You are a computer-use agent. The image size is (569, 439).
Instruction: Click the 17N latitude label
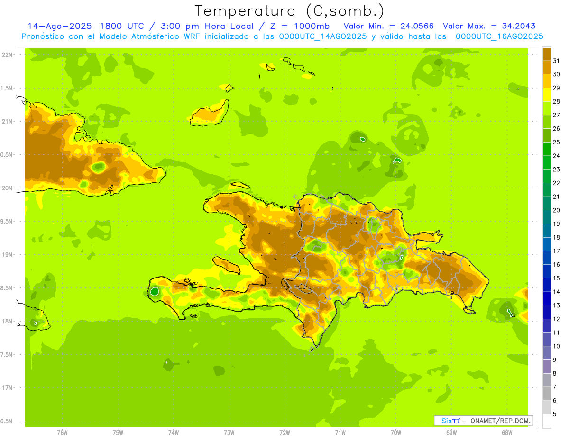tap(7, 388)
